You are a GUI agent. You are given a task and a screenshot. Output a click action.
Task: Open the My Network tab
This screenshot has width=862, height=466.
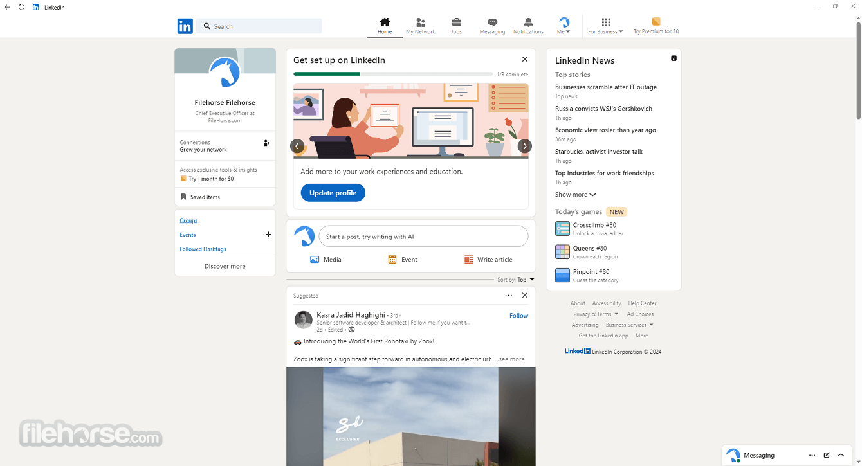tap(421, 26)
